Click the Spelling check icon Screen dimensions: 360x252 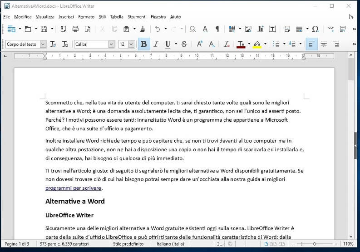pyautogui.click(x=205, y=29)
